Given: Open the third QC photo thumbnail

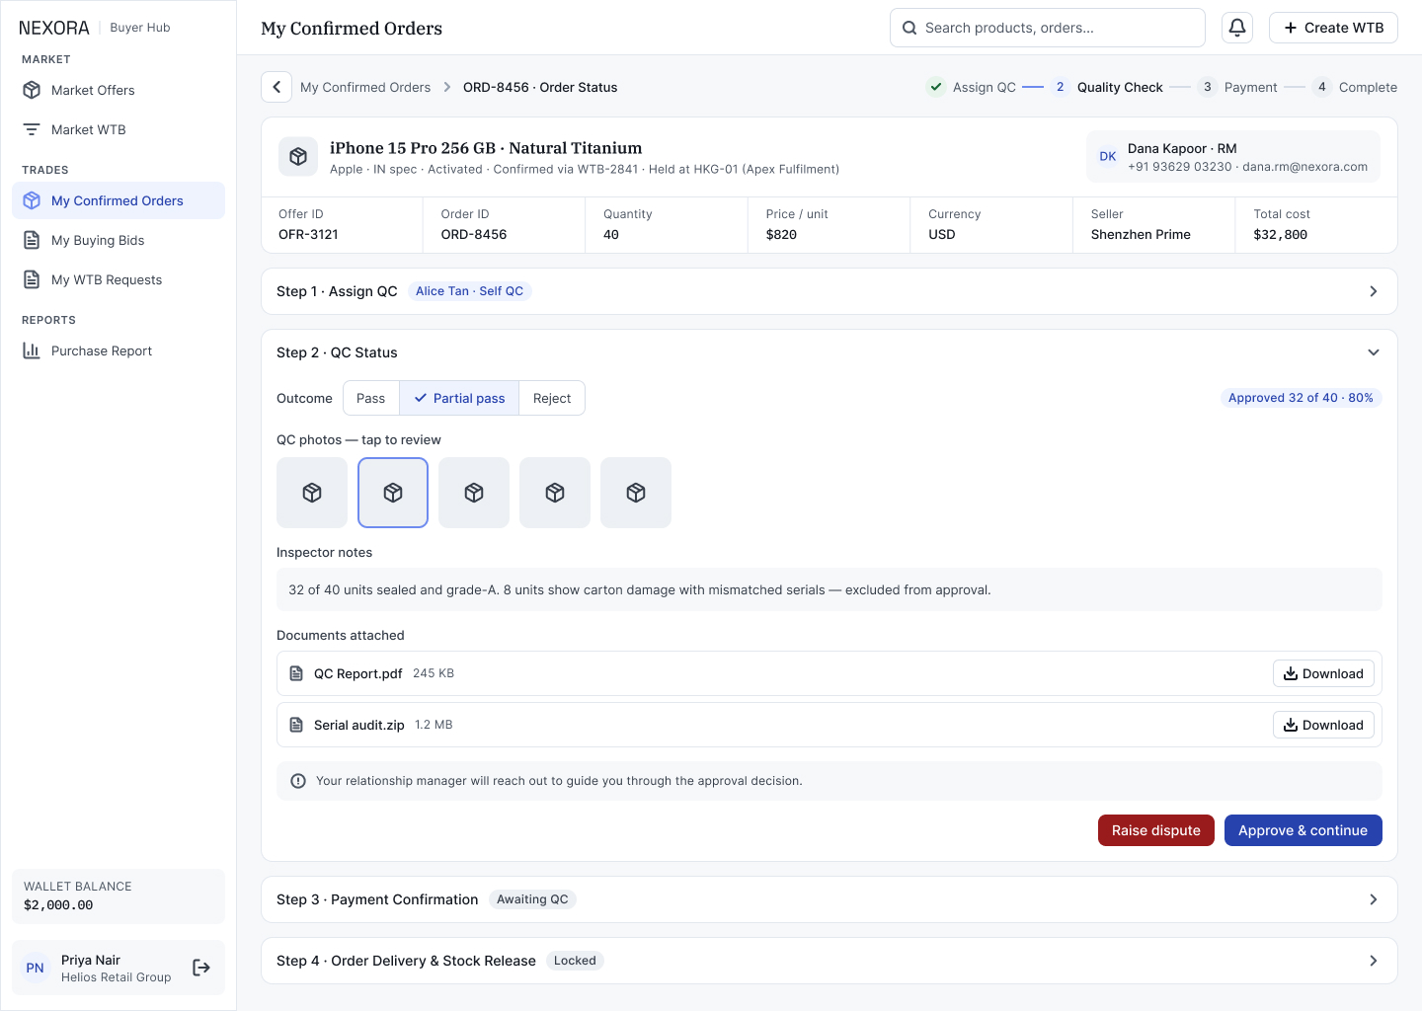Looking at the screenshot, I should [x=474, y=493].
